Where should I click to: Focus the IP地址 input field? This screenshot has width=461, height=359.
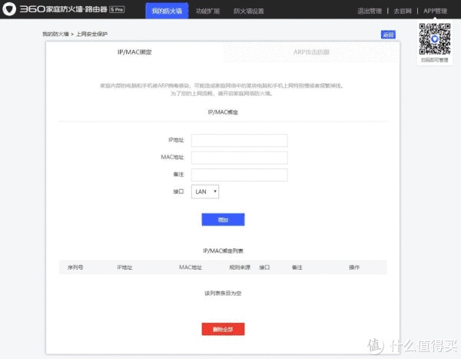[x=239, y=141]
